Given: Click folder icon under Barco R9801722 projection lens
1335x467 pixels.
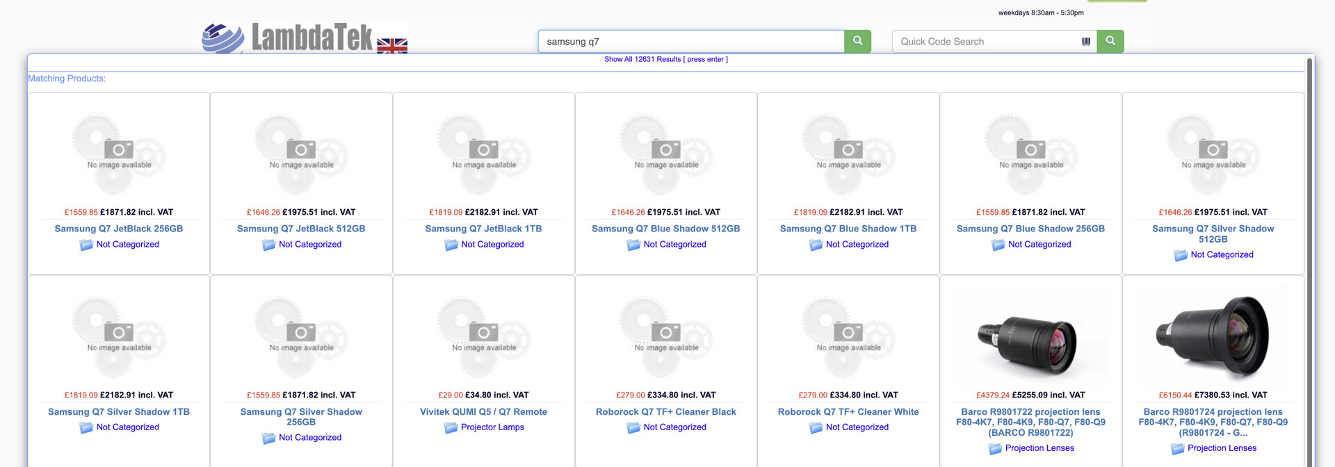Looking at the screenshot, I should coord(995,448).
